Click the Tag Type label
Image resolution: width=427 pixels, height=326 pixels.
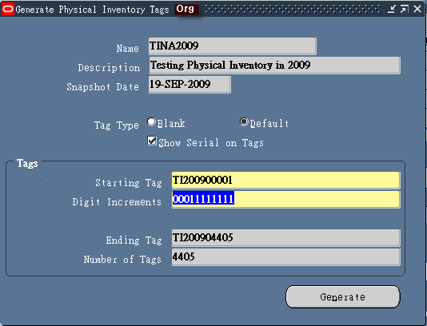point(117,125)
